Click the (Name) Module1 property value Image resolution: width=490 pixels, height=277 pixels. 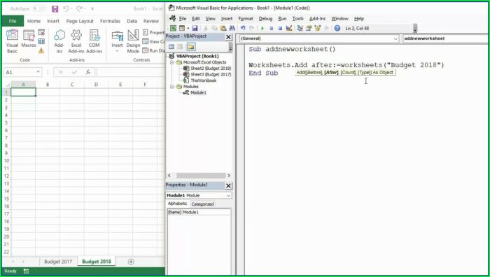(x=206, y=212)
